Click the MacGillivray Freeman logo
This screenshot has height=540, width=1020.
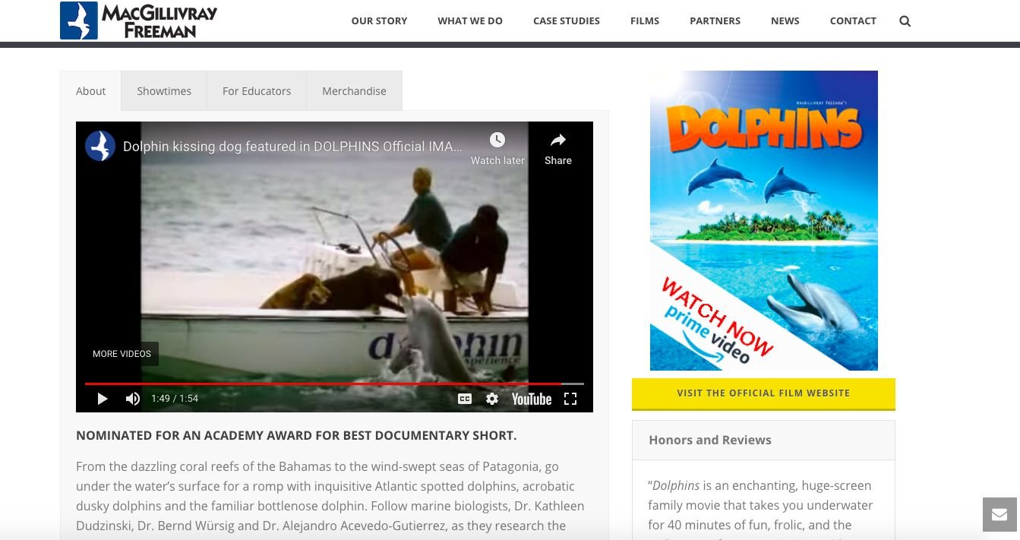click(x=139, y=21)
